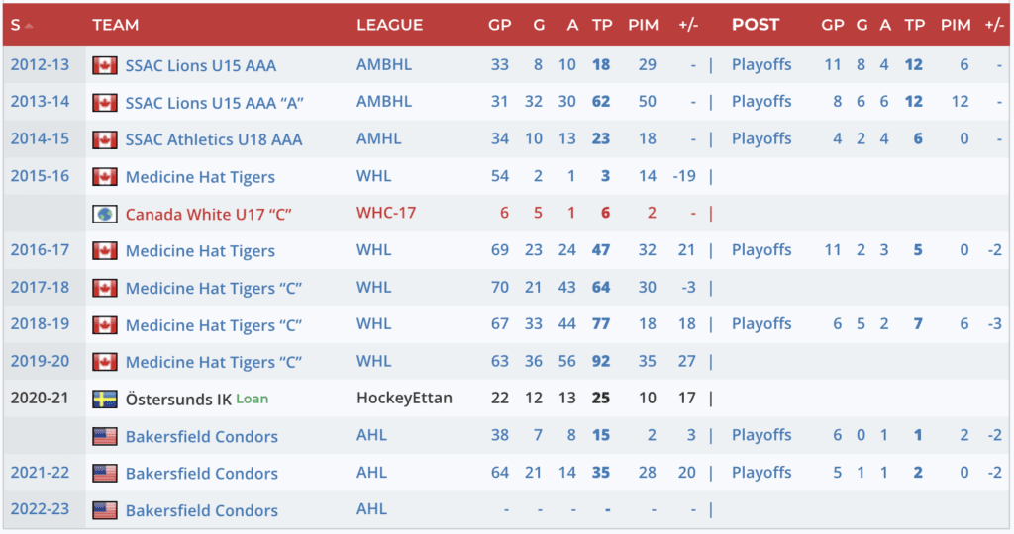Image resolution: width=1014 pixels, height=534 pixels.
Task: Click the LEAGUE column header
Action: point(389,25)
